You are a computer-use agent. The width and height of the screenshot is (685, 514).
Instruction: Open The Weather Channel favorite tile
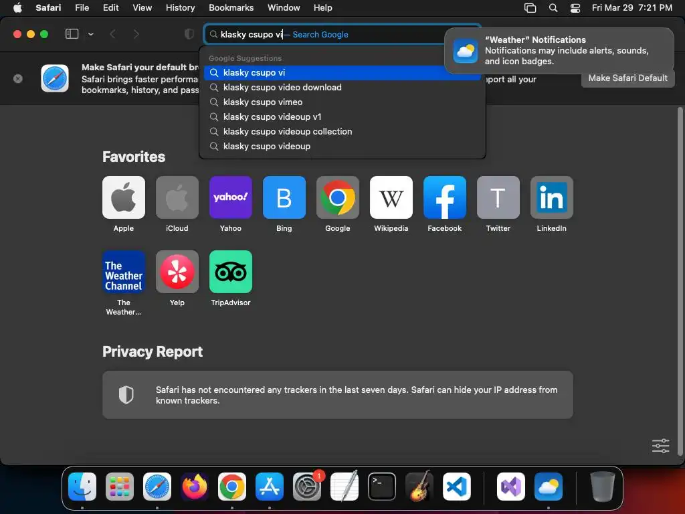pyautogui.click(x=124, y=272)
